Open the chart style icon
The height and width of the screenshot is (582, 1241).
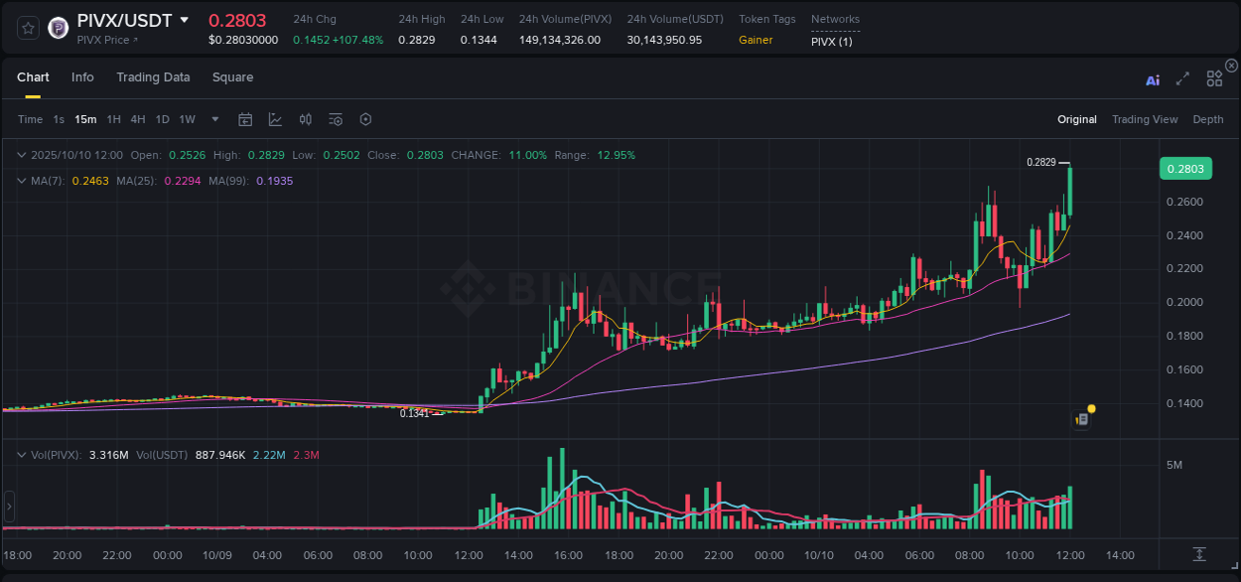[x=275, y=119]
